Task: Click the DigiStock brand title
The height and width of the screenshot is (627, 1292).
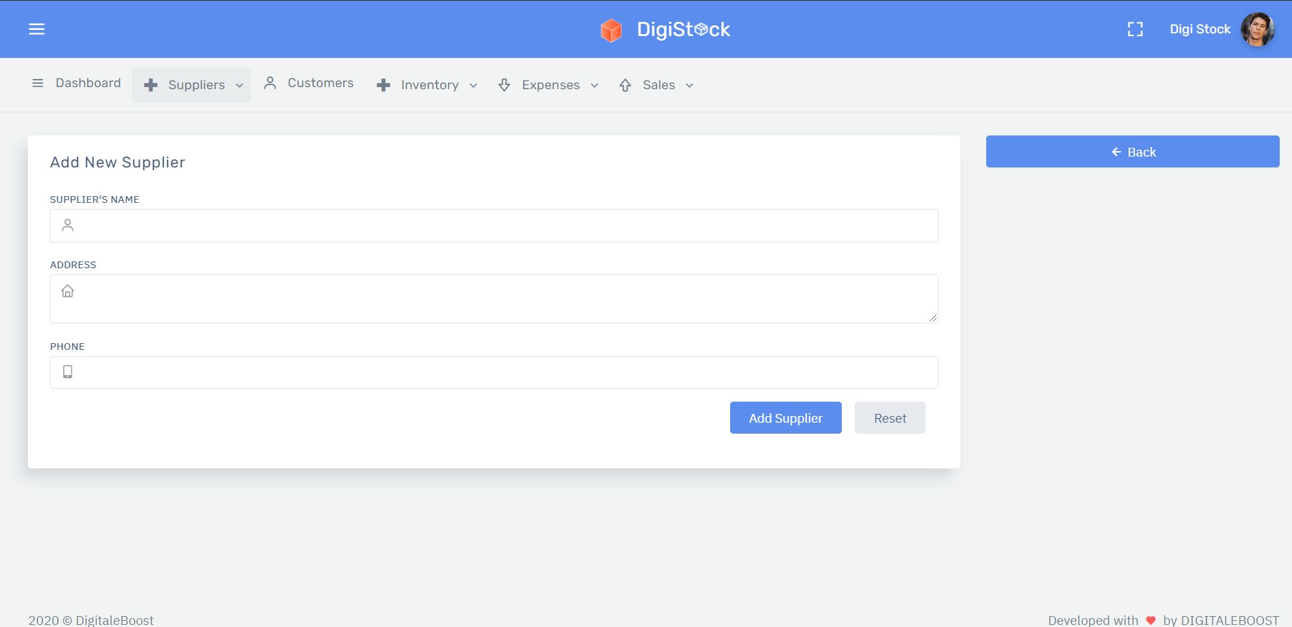Action: click(x=683, y=29)
